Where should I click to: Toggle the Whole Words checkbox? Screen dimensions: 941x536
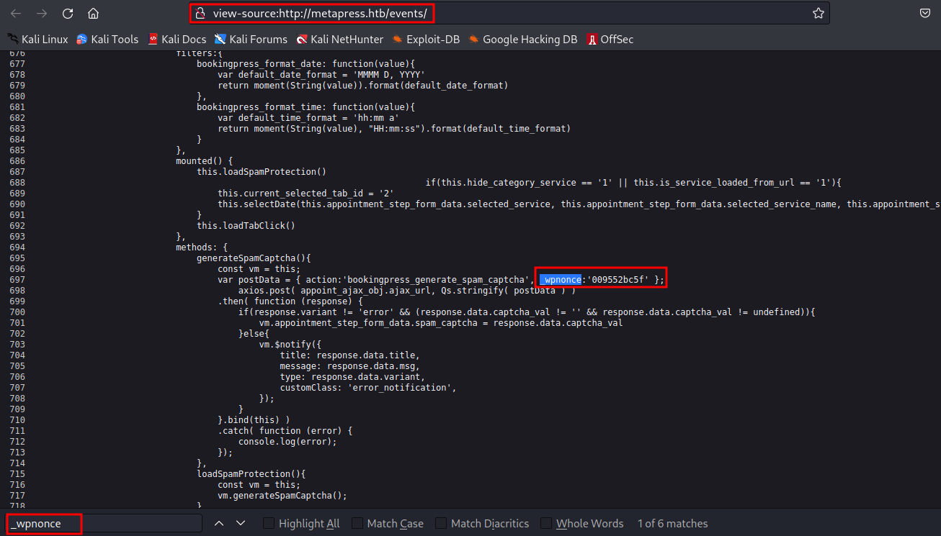pos(546,524)
